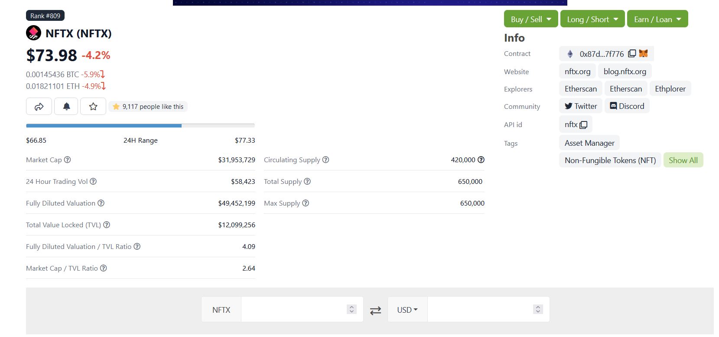The height and width of the screenshot is (337, 719).
Task: Click the swap currencies arrows icon
Action: 375,310
